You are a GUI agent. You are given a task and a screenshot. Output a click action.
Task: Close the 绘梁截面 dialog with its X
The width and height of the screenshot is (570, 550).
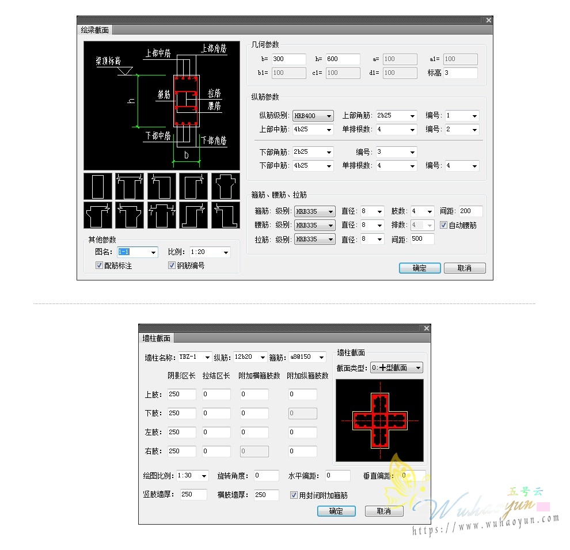click(x=489, y=20)
